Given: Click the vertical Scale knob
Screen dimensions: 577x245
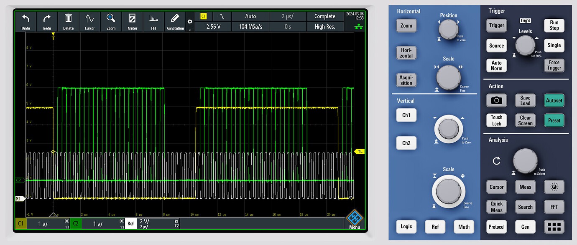Looking at the screenshot, I should coord(448,191).
